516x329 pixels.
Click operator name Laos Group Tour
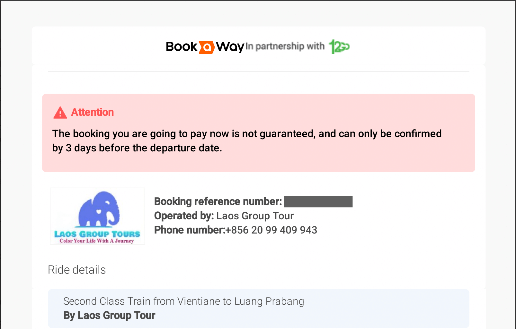click(x=255, y=216)
